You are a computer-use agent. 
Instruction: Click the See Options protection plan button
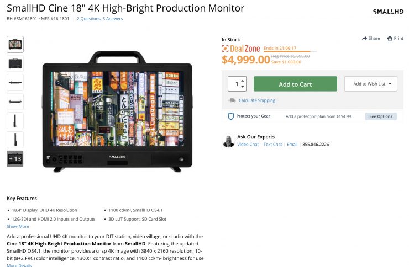click(380, 116)
